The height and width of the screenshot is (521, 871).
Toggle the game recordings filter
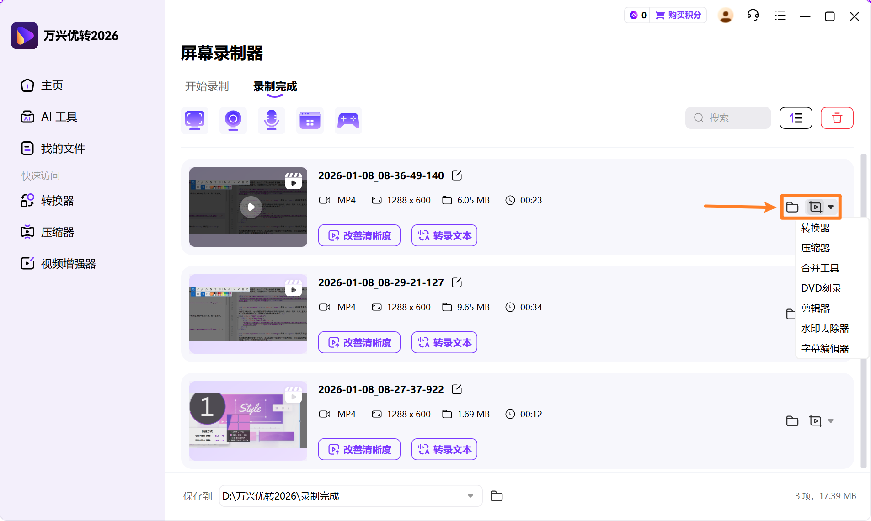[348, 120]
